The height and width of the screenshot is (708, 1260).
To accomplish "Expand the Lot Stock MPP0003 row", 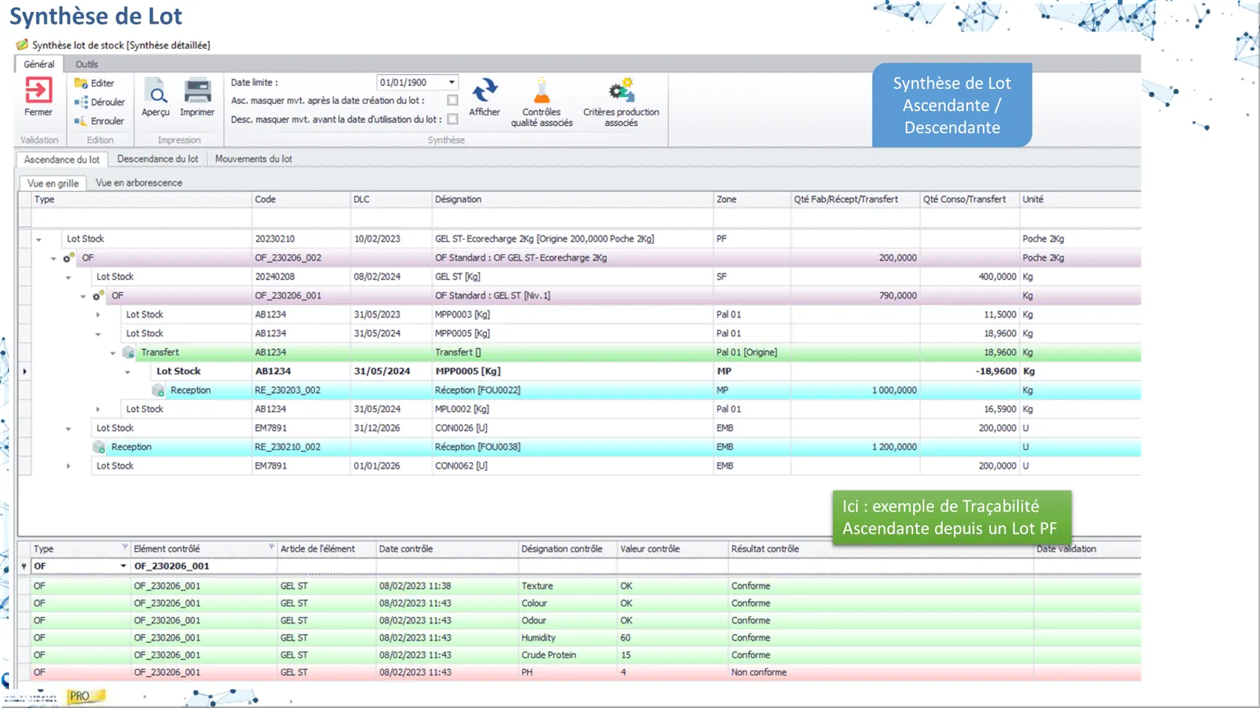I will [x=98, y=315].
